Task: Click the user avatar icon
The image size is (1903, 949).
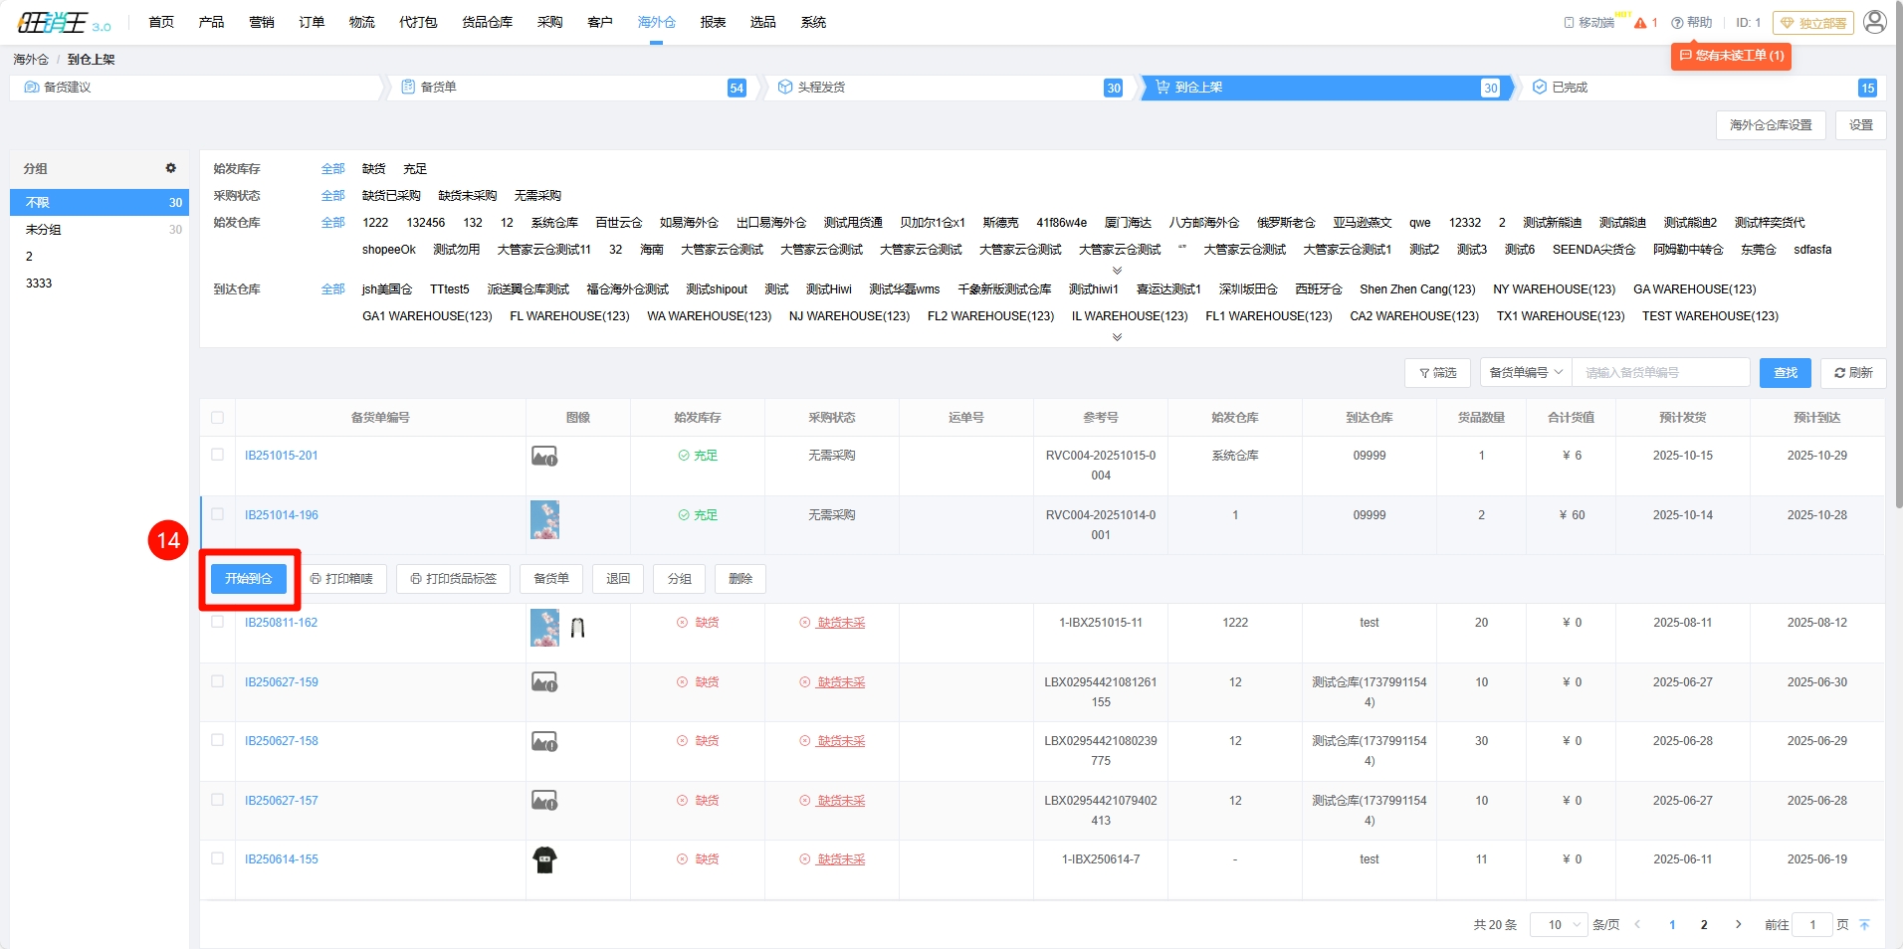Action: pos(1874,22)
